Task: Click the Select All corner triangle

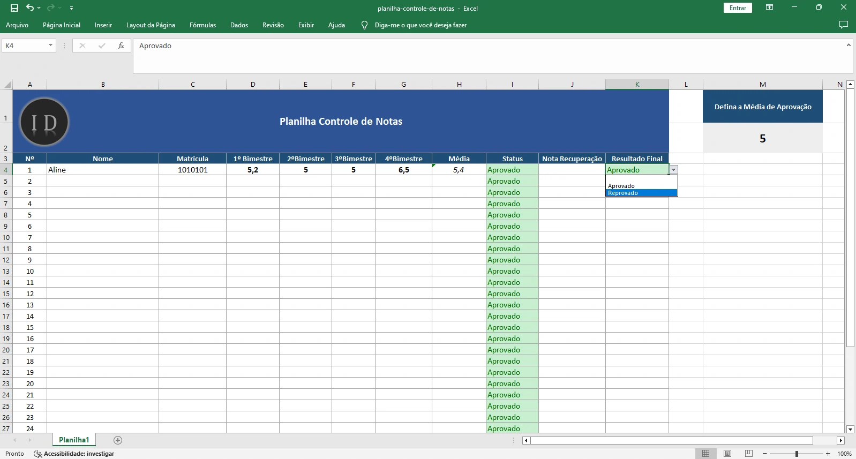Action: coord(7,85)
